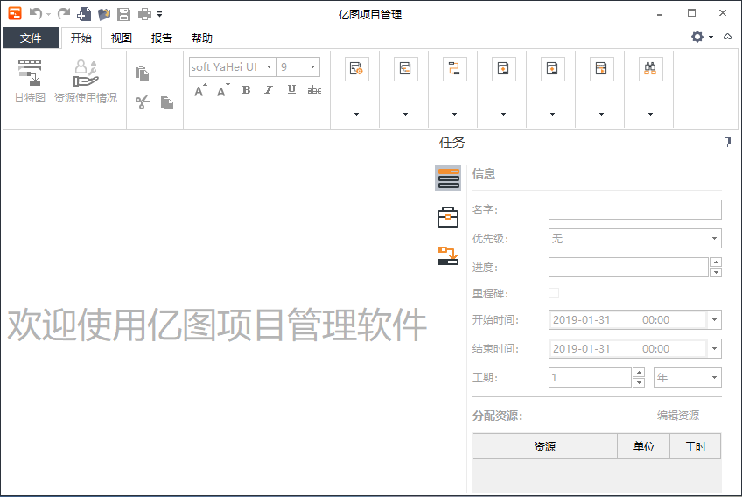Click the binoculars find icon in ribbon
Viewport: 742px width, 497px height.
pos(649,69)
